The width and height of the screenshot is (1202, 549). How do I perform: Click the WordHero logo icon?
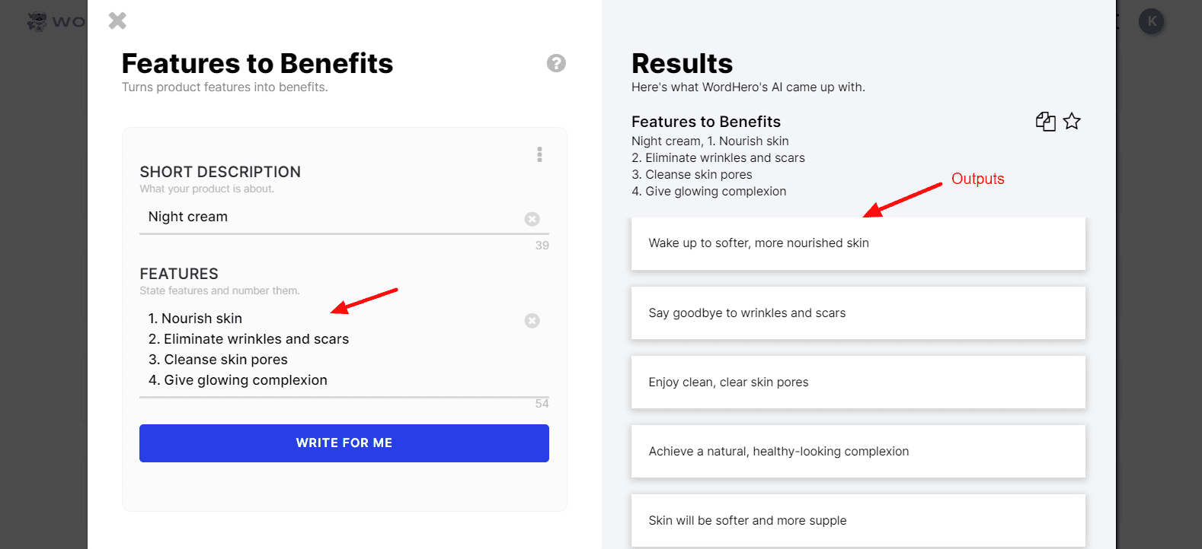pyautogui.click(x=37, y=21)
